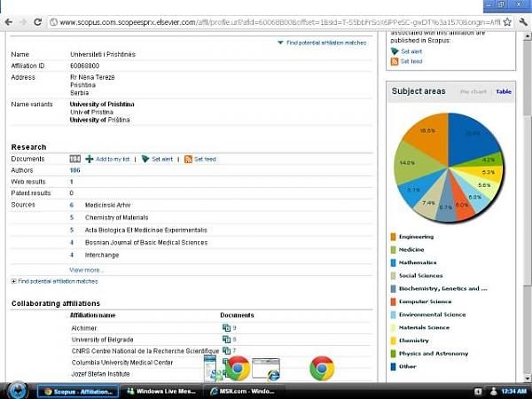Switch to Windows Live Messenger taskbar item
This screenshot has height=399, width=532.
161,392
